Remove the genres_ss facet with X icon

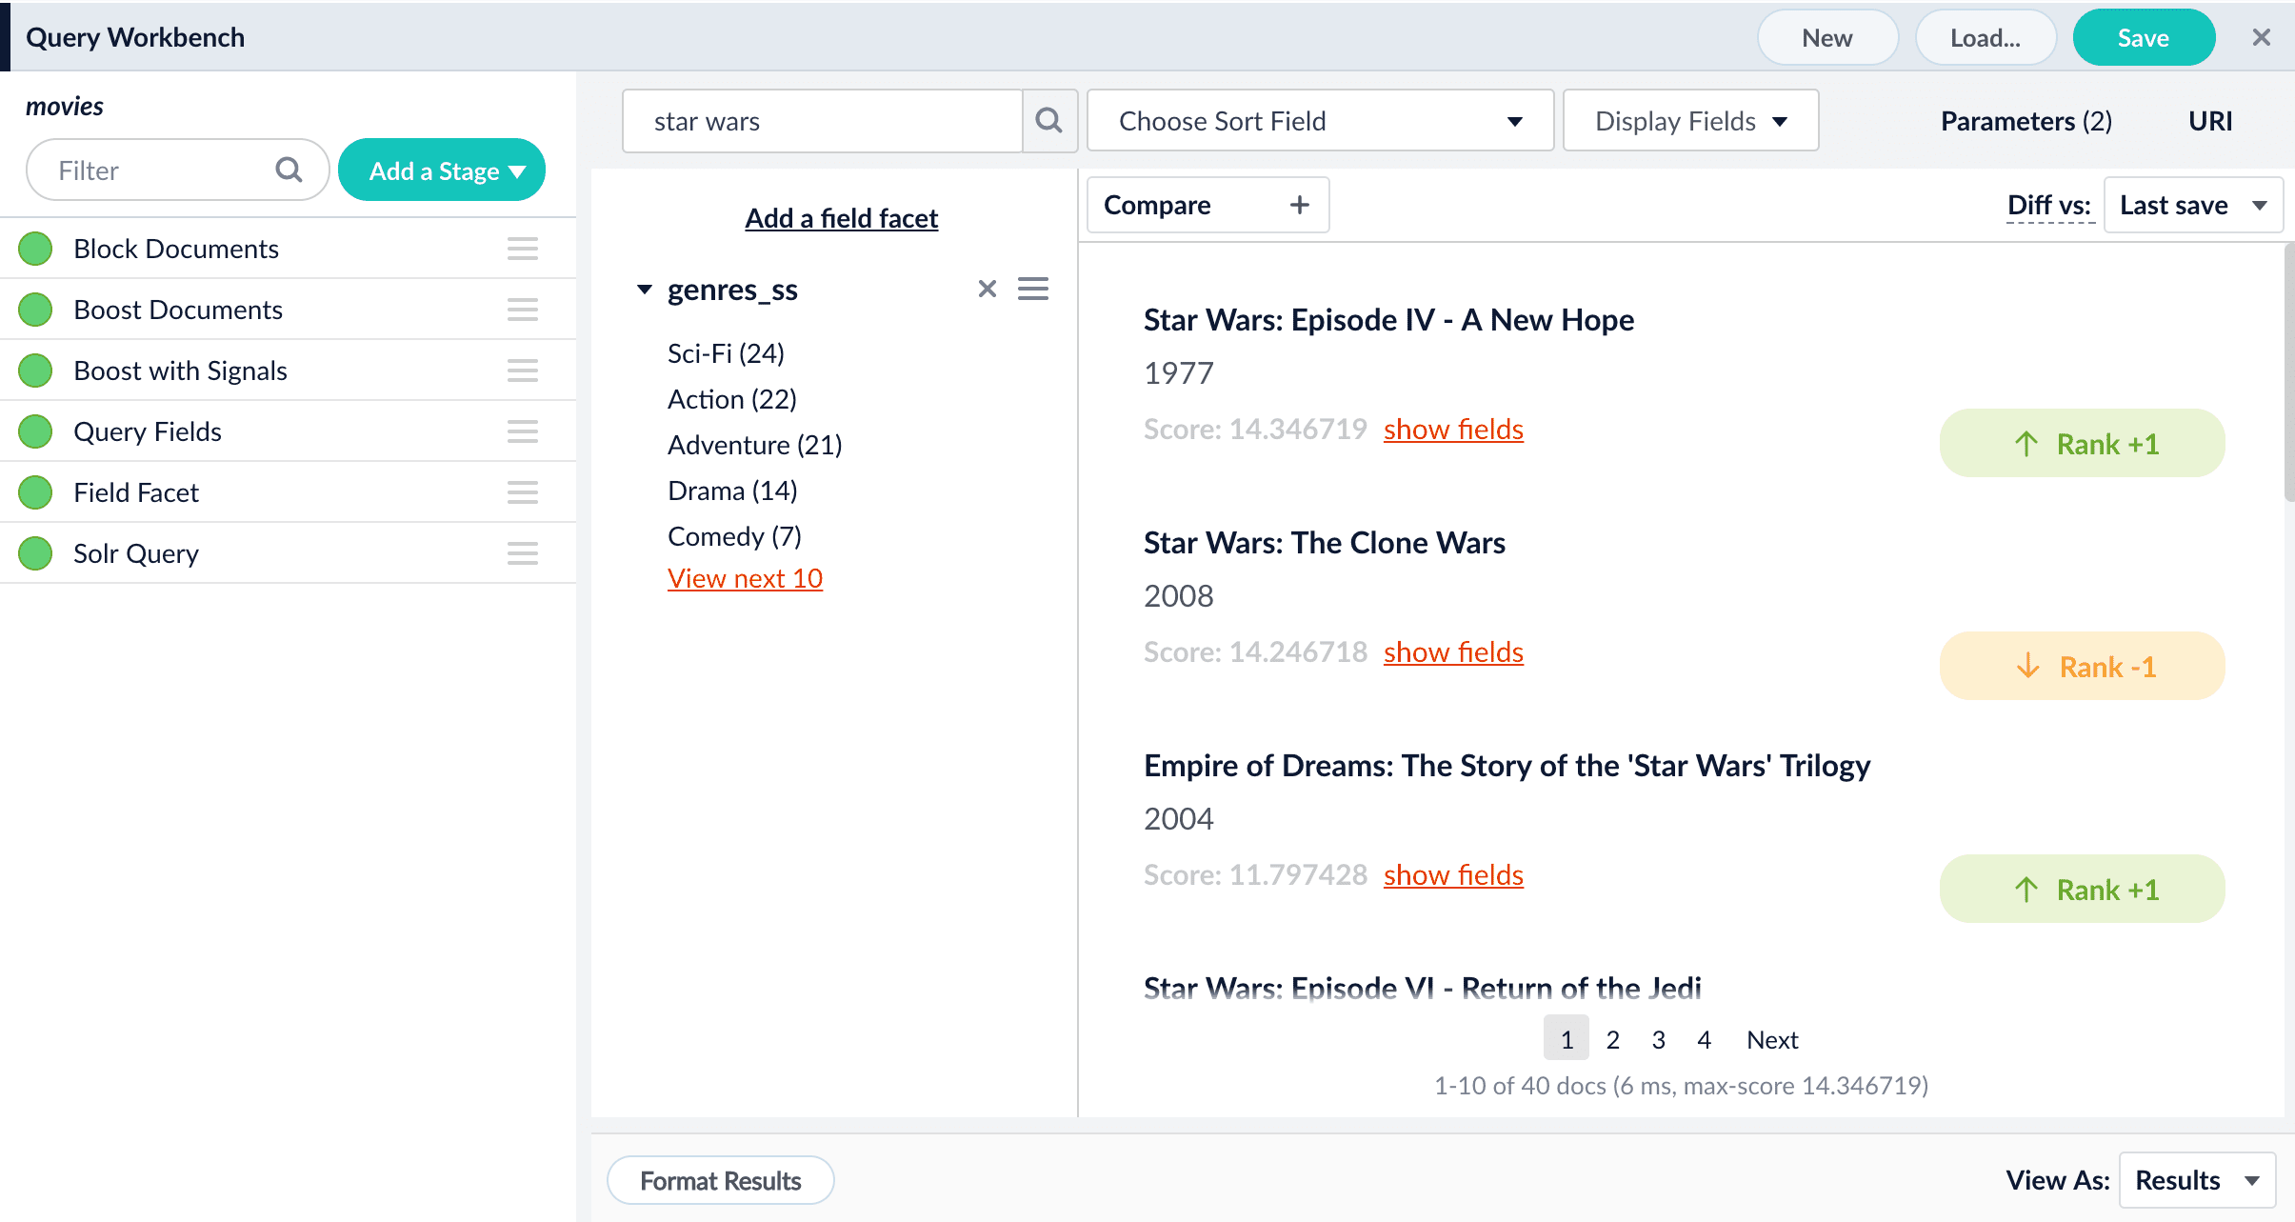987,289
